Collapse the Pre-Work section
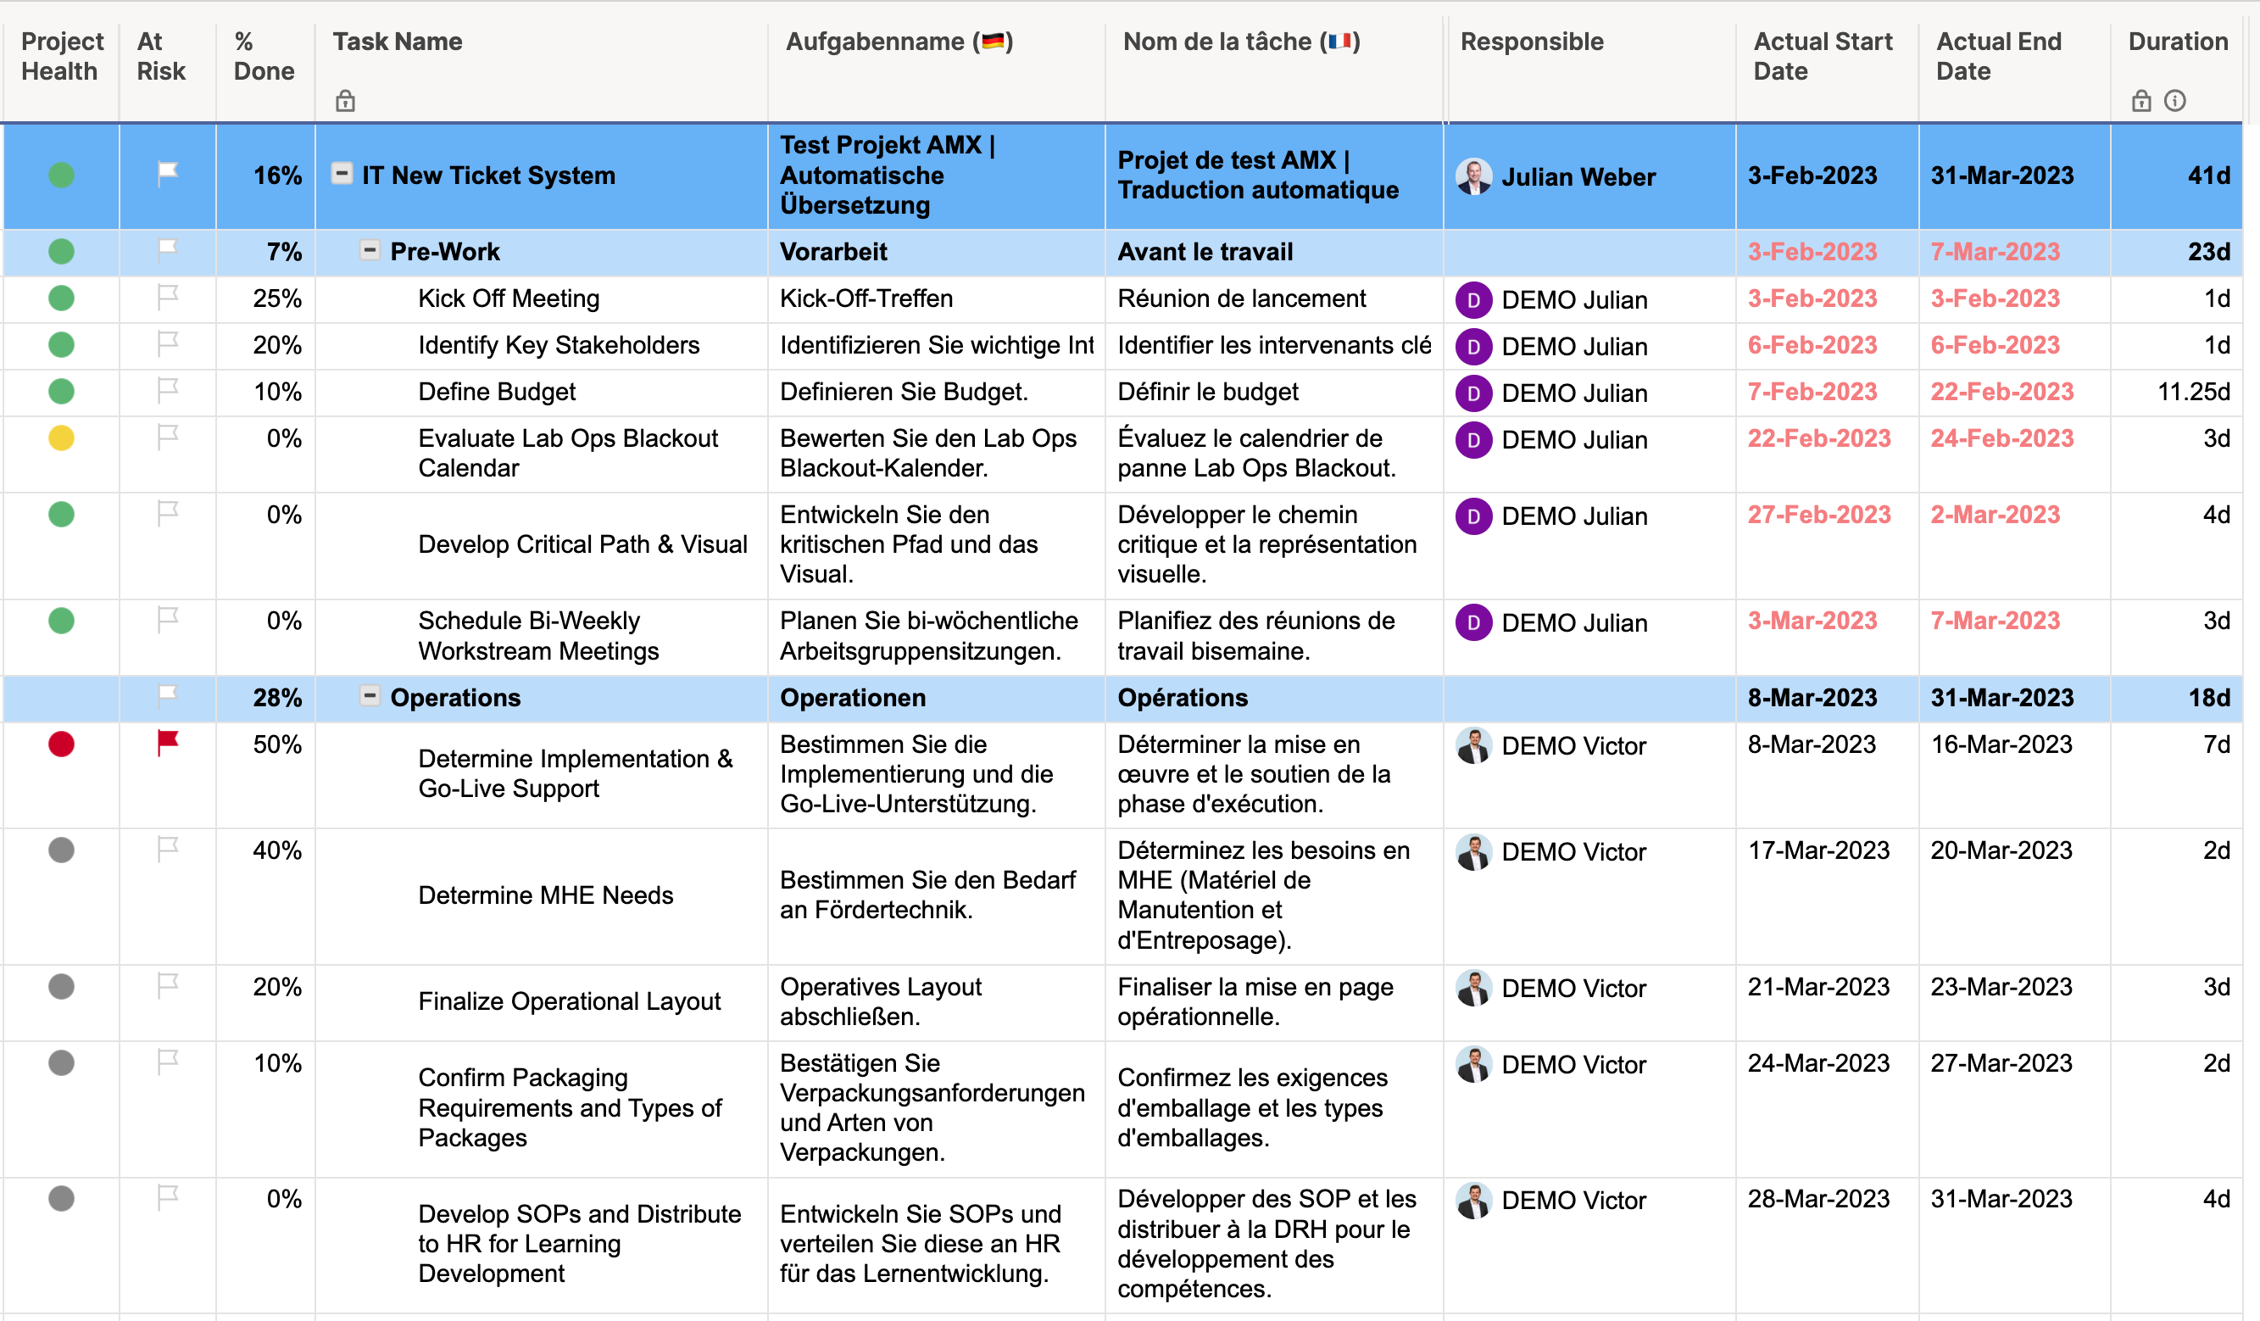This screenshot has width=2260, height=1321. tap(370, 250)
